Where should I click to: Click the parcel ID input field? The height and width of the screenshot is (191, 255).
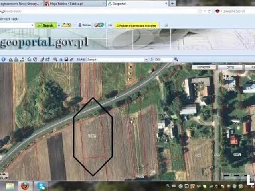(163, 60)
